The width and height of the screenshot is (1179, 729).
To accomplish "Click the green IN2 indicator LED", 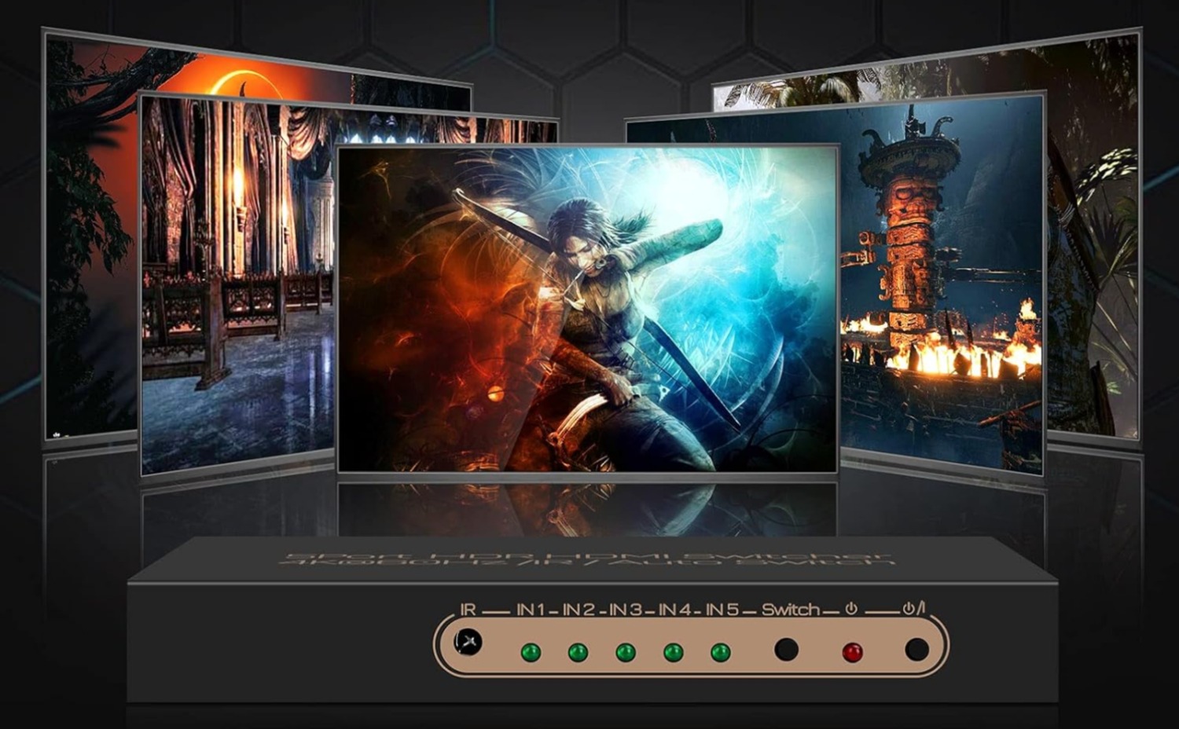I will (x=578, y=652).
